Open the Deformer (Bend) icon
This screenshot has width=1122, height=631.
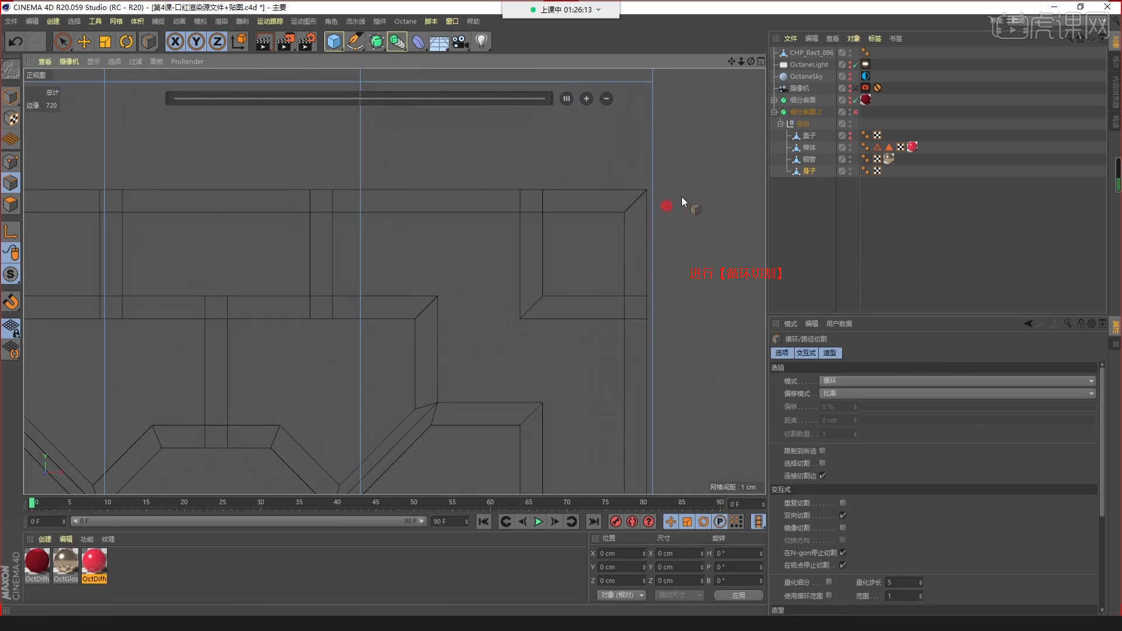[418, 41]
